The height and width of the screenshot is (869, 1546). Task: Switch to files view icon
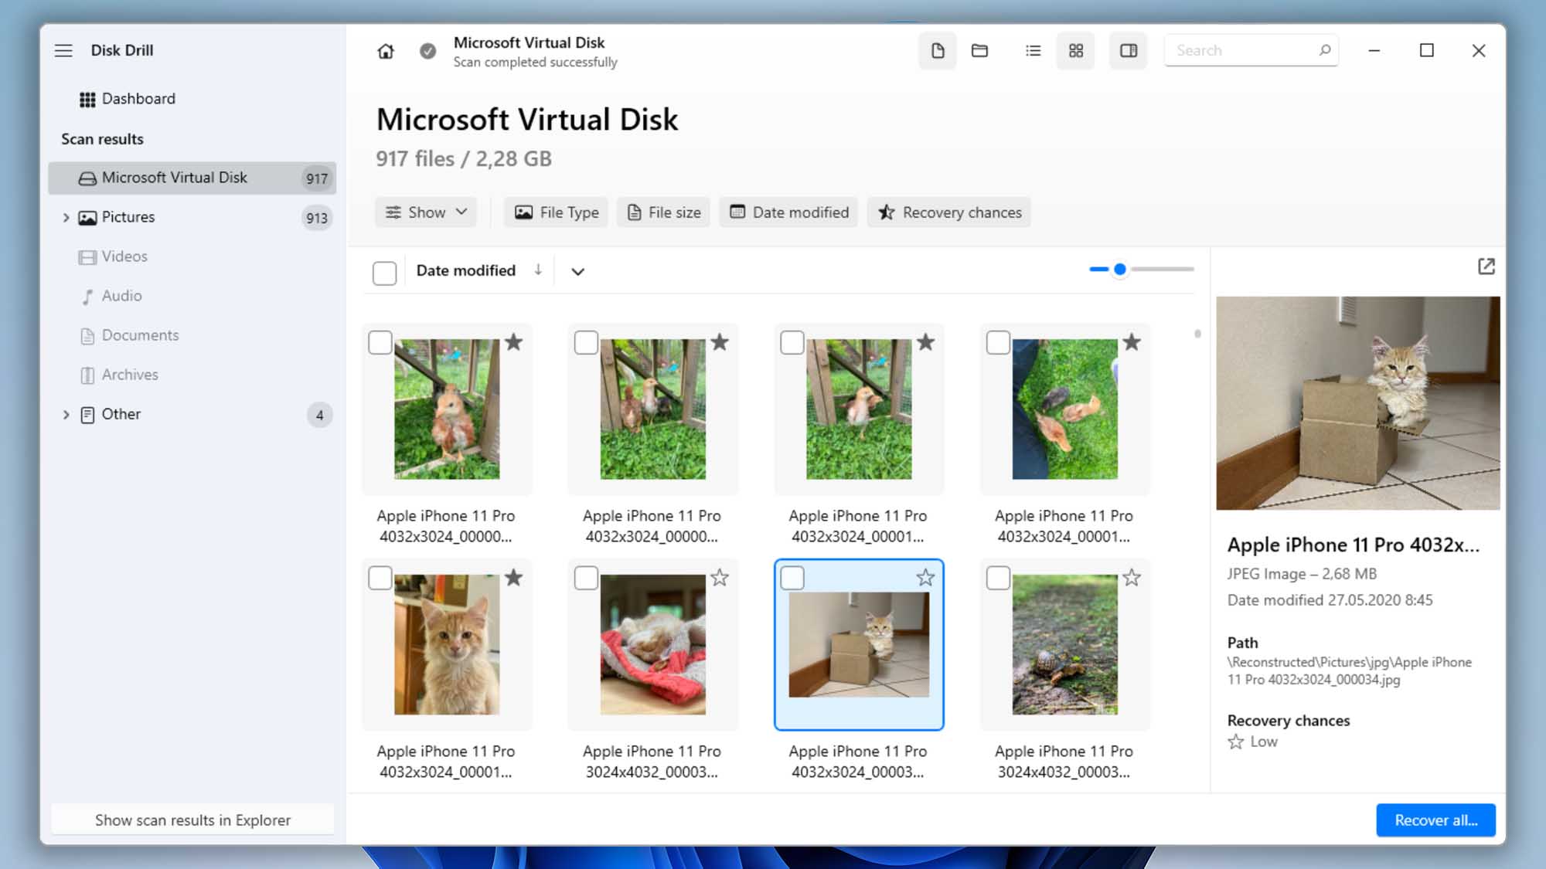937,51
